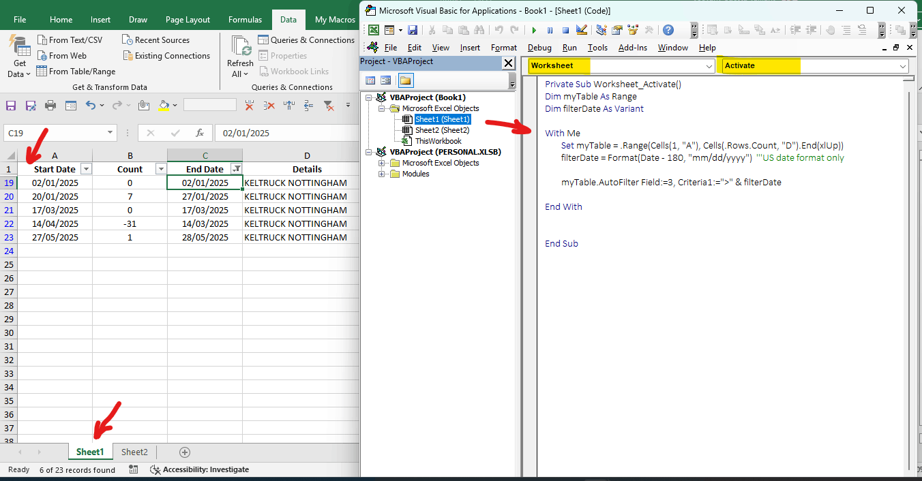Collapse the VBAProject (Book1) tree node
922x481 pixels.
point(370,97)
